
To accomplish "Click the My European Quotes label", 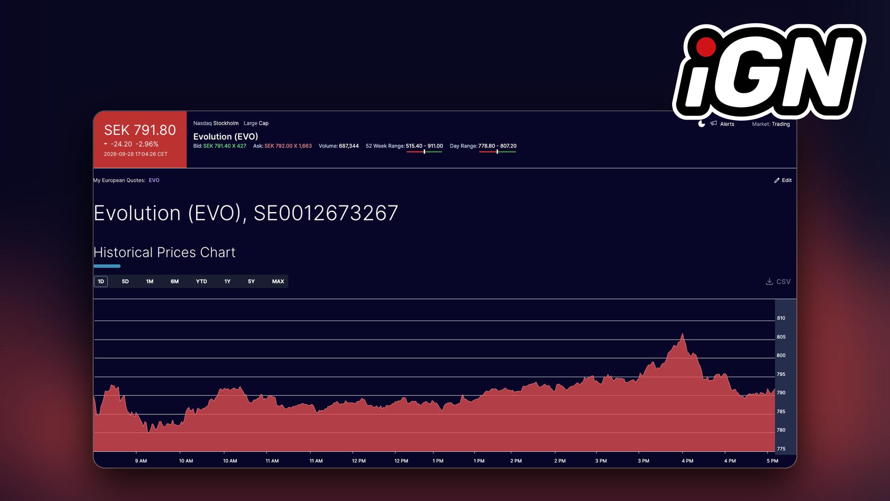I will [x=119, y=180].
